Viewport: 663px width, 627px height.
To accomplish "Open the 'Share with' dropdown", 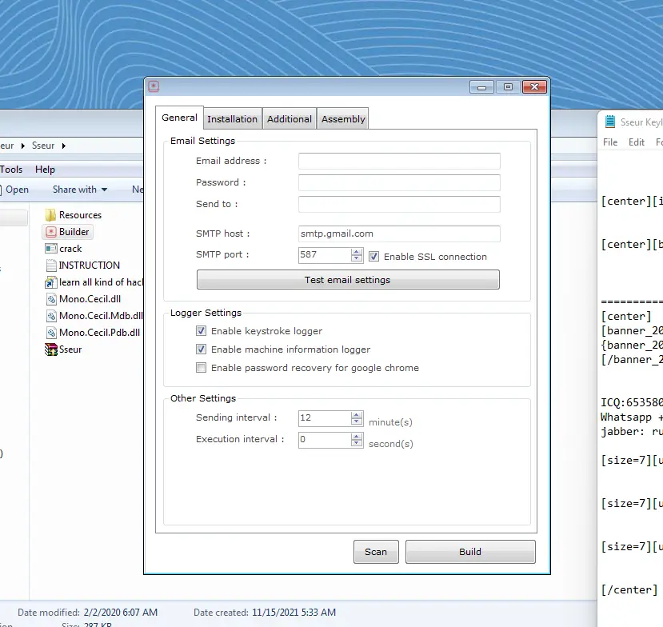I will 77,189.
